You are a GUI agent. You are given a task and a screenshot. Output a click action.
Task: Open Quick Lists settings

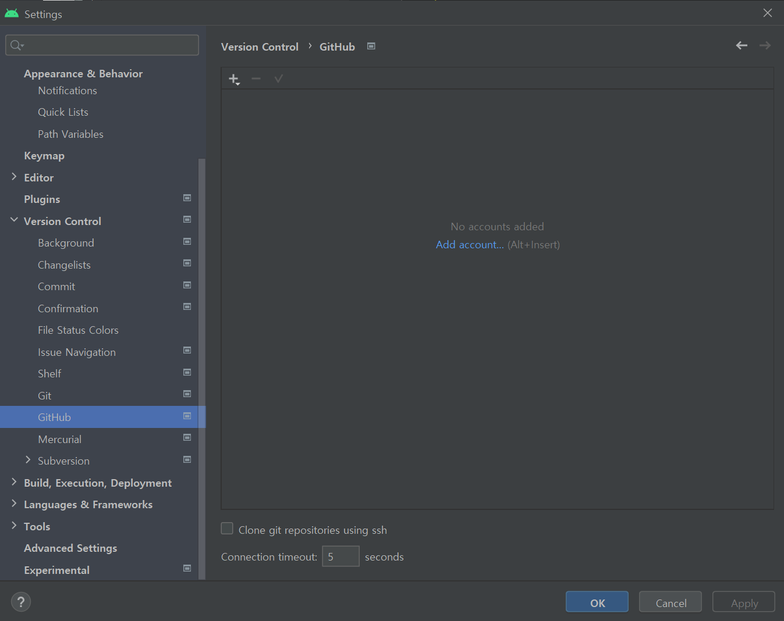(x=63, y=112)
